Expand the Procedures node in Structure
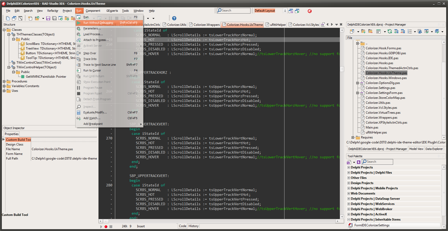 click(4, 81)
